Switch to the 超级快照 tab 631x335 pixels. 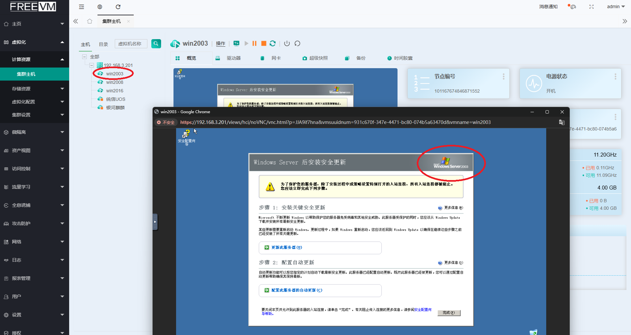click(x=315, y=58)
